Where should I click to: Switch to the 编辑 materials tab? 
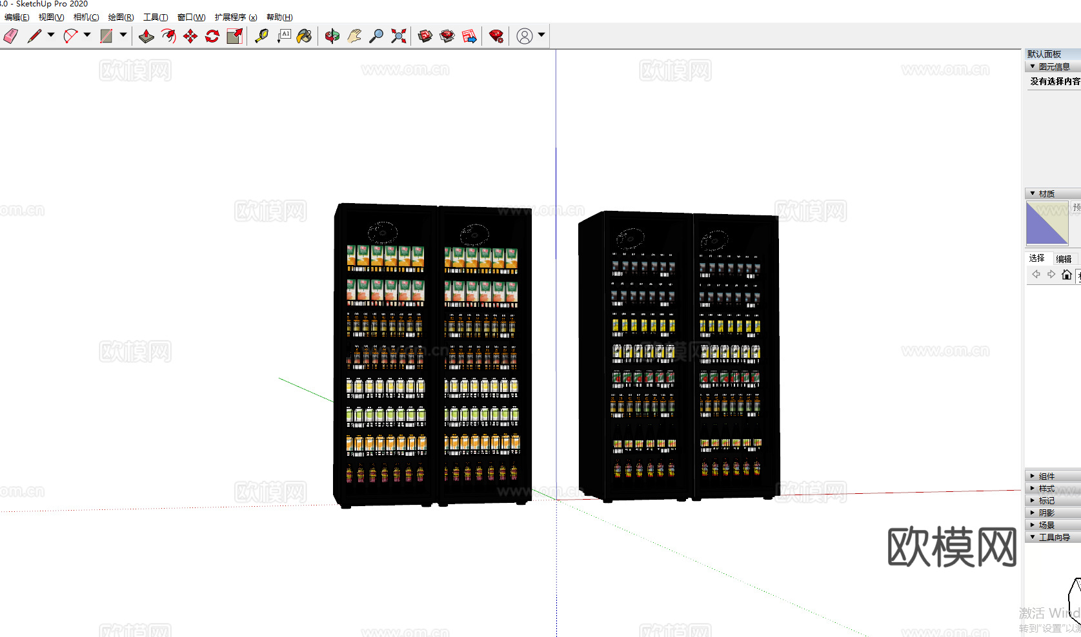[x=1064, y=259]
